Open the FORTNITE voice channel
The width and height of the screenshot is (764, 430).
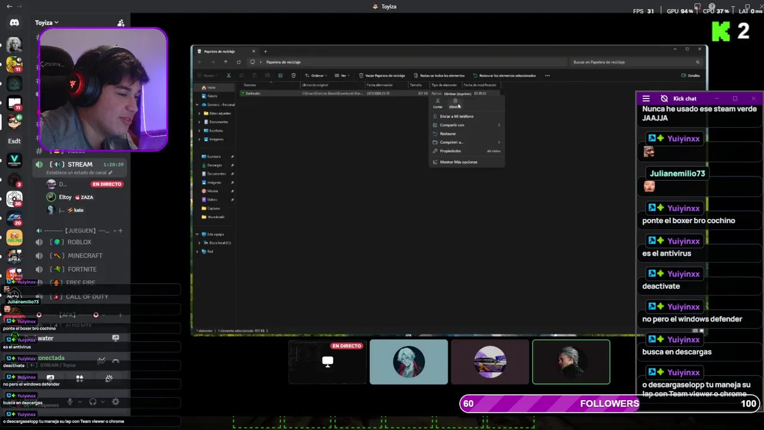pyautogui.click(x=82, y=269)
